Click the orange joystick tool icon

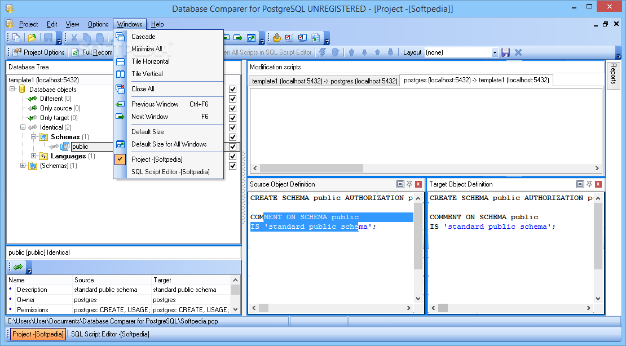(277, 38)
